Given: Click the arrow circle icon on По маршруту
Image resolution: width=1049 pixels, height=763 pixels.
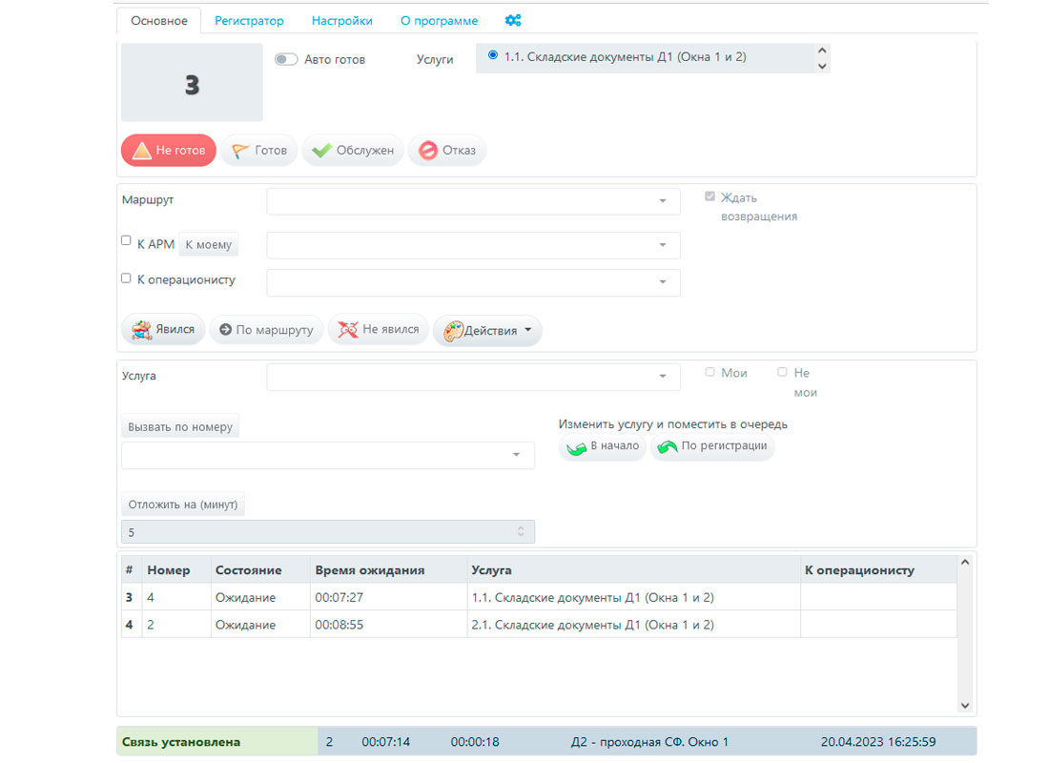Looking at the screenshot, I should tap(225, 329).
